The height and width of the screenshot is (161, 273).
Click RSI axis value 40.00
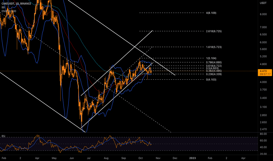[263, 147]
